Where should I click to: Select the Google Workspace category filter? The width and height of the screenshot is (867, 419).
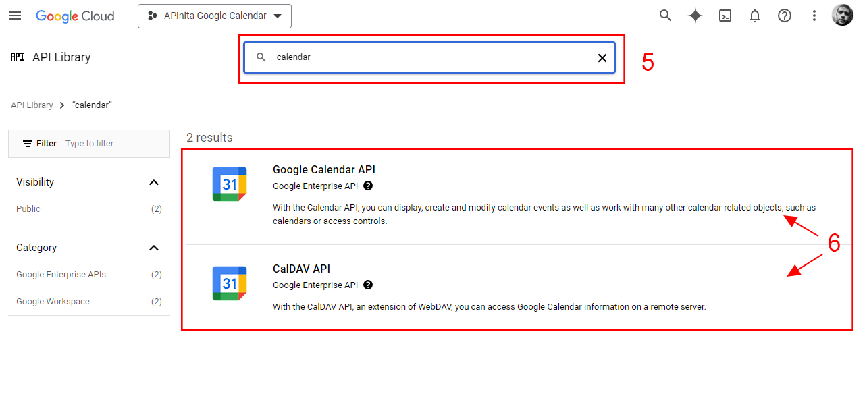click(53, 301)
